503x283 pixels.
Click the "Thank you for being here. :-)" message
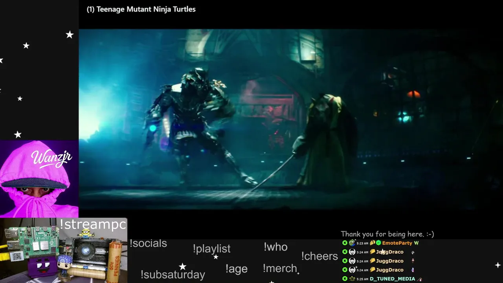pos(387,234)
